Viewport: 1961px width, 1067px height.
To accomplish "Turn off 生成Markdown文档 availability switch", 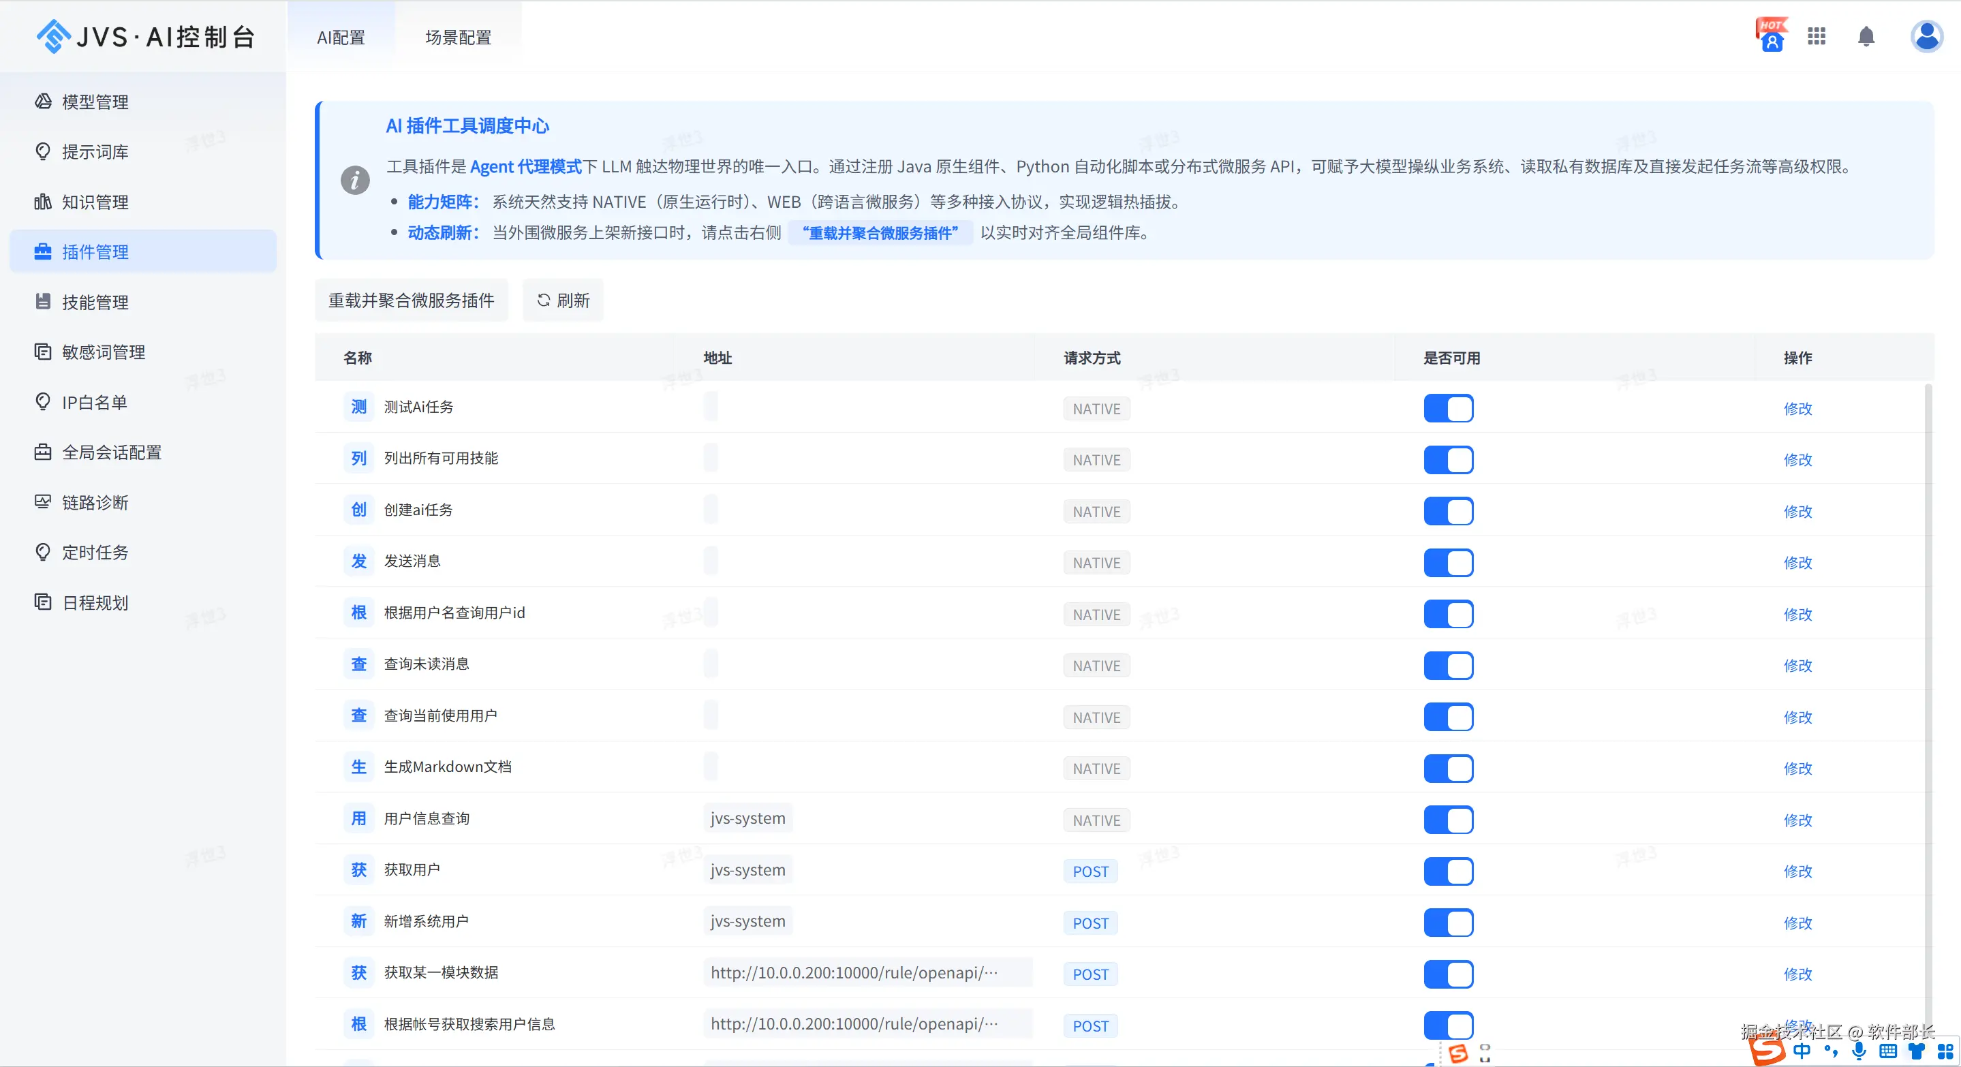I will tap(1448, 769).
